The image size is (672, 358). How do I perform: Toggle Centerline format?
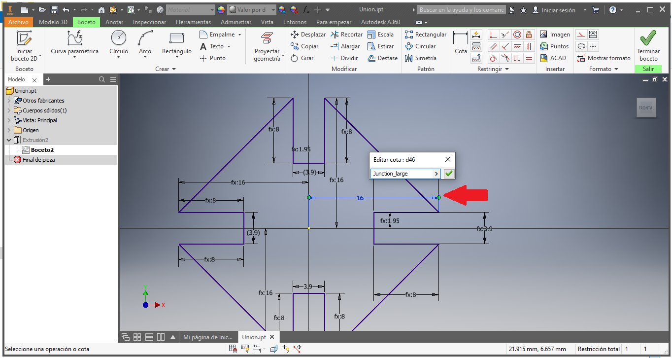581,46
